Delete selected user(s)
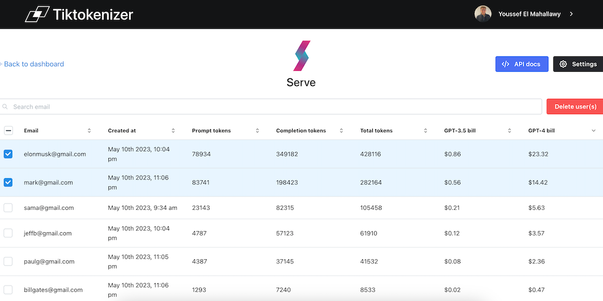Viewport: 603px width, 301px height. point(575,107)
